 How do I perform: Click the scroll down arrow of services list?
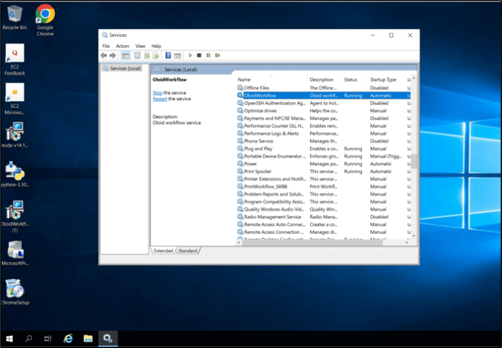(414, 236)
